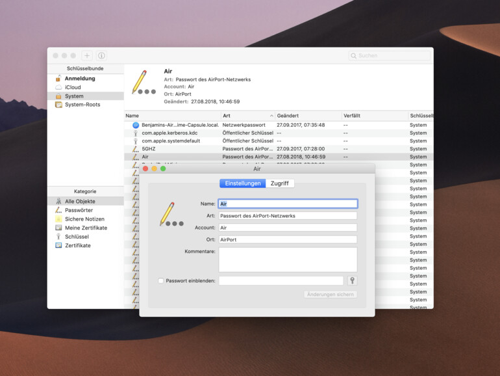Sort list by the Verfällt column header
This screenshot has height=376, width=500.
(373, 115)
